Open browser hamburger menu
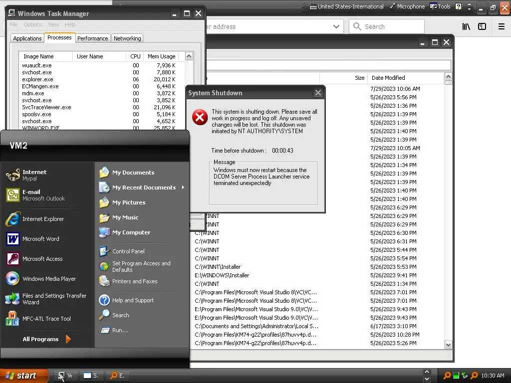This screenshot has width=511, height=383. (502, 26)
